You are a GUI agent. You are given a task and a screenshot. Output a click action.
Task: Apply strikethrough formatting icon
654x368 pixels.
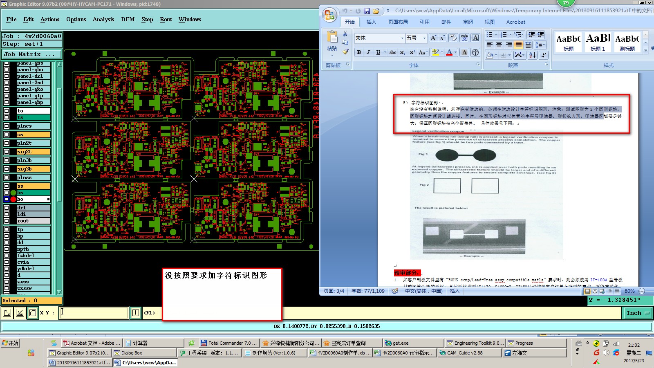click(393, 52)
